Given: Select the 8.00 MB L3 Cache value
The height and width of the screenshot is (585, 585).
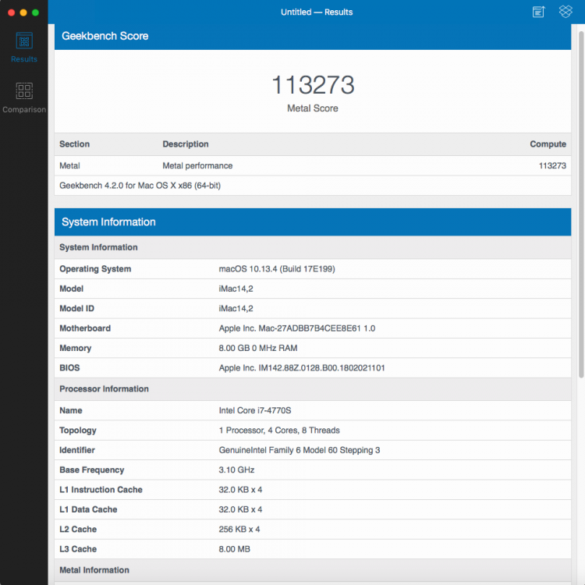Looking at the screenshot, I should click(234, 549).
